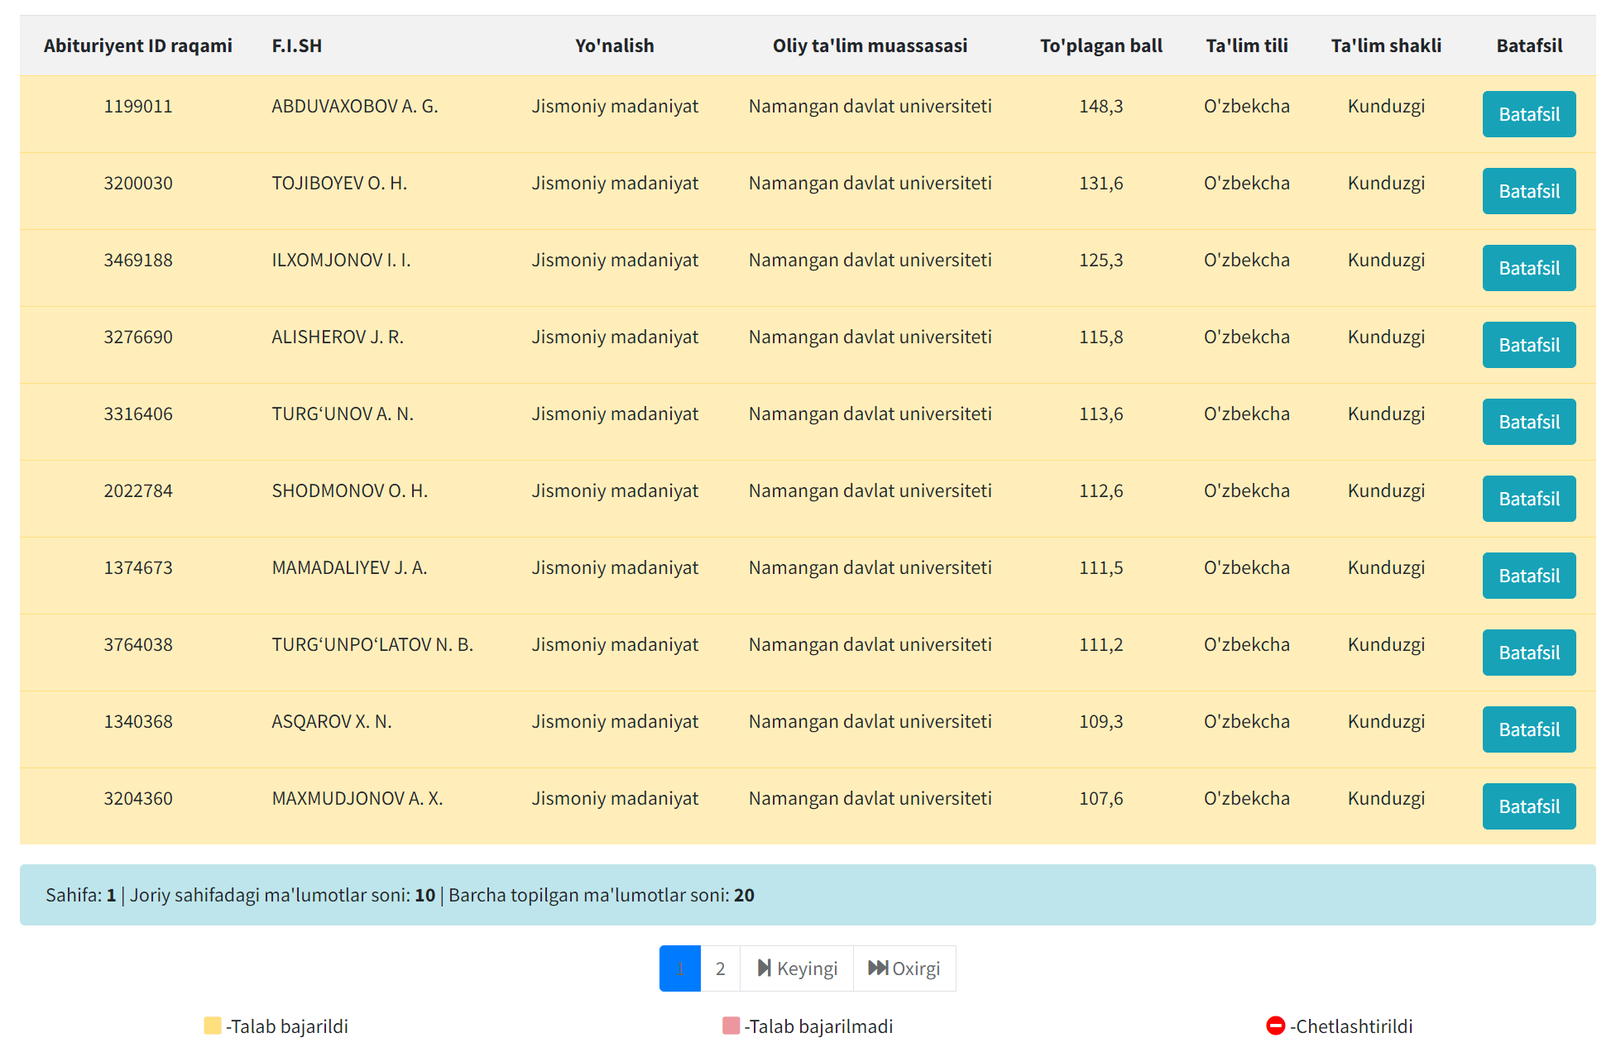The height and width of the screenshot is (1052, 1616).
Task: Click name MAMADALIYEV J. A.
Action: click(x=349, y=567)
